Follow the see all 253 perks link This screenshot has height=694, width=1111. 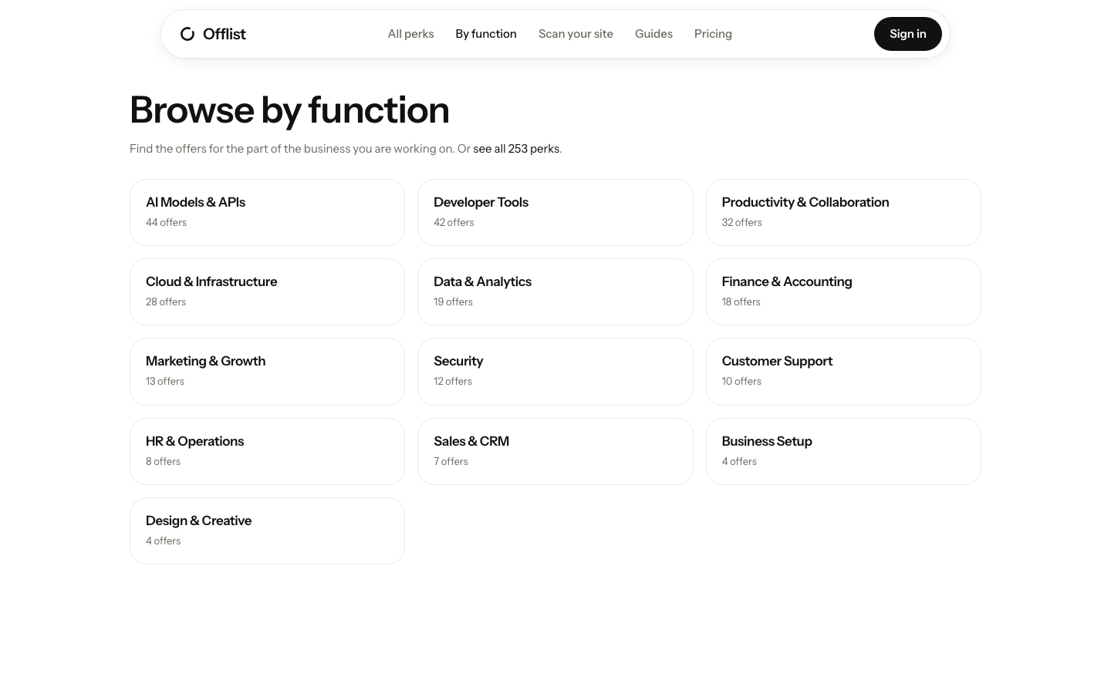(x=516, y=149)
